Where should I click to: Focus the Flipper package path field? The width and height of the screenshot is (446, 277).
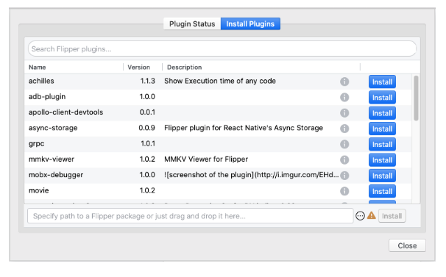pyautogui.click(x=191, y=216)
